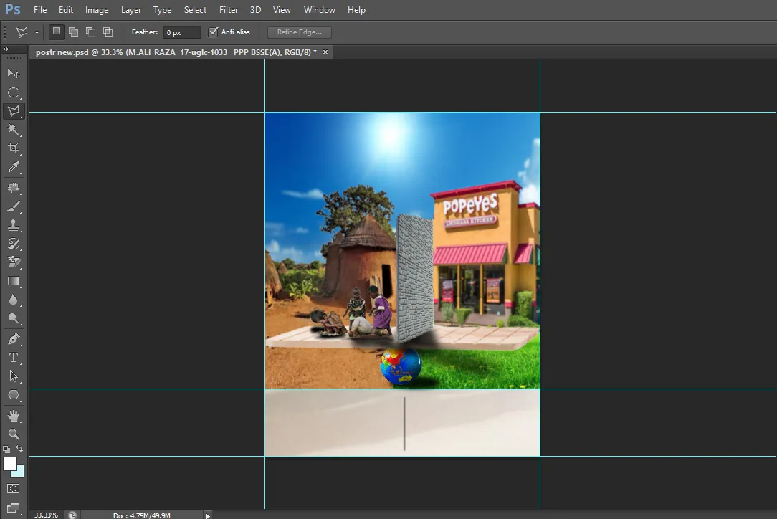
Task: Swap foreground and background colors
Action: pyautogui.click(x=19, y=449)
